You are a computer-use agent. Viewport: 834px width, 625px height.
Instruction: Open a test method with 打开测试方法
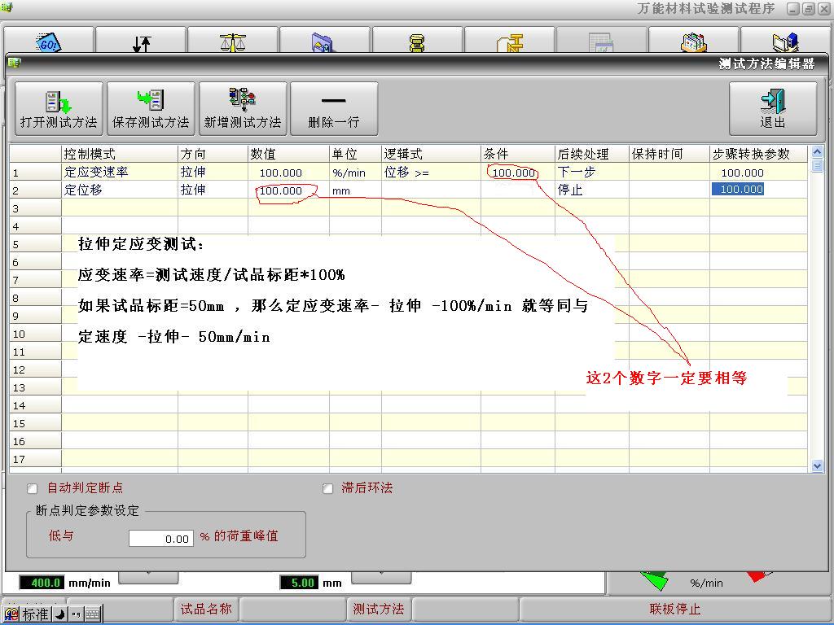tap(59, 108)
